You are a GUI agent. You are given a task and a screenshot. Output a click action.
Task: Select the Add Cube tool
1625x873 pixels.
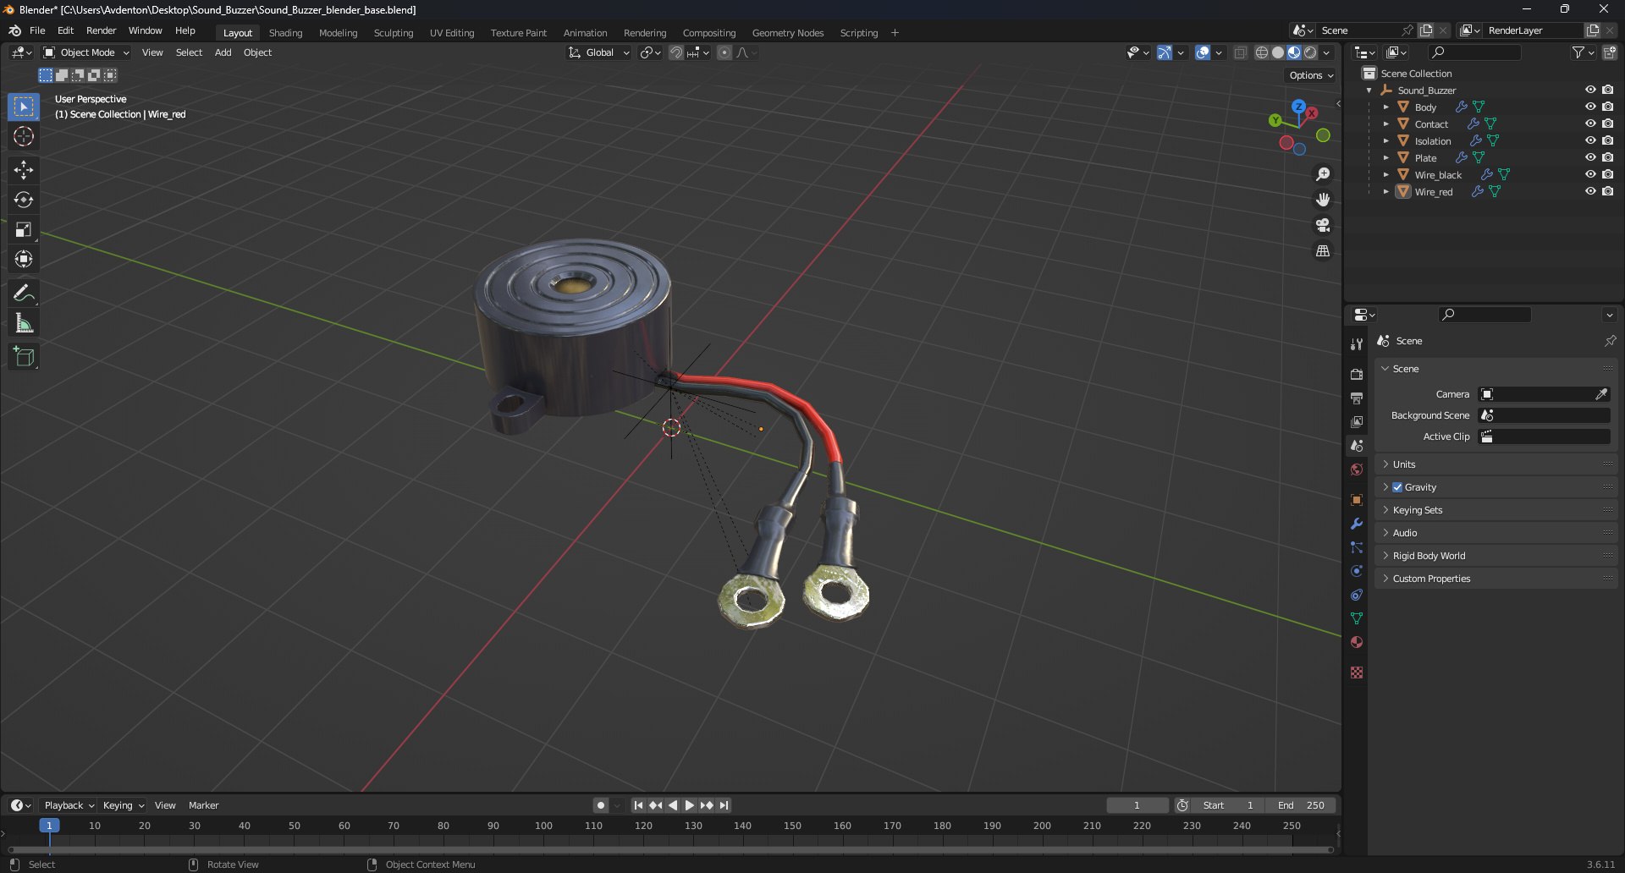[24, 357]
